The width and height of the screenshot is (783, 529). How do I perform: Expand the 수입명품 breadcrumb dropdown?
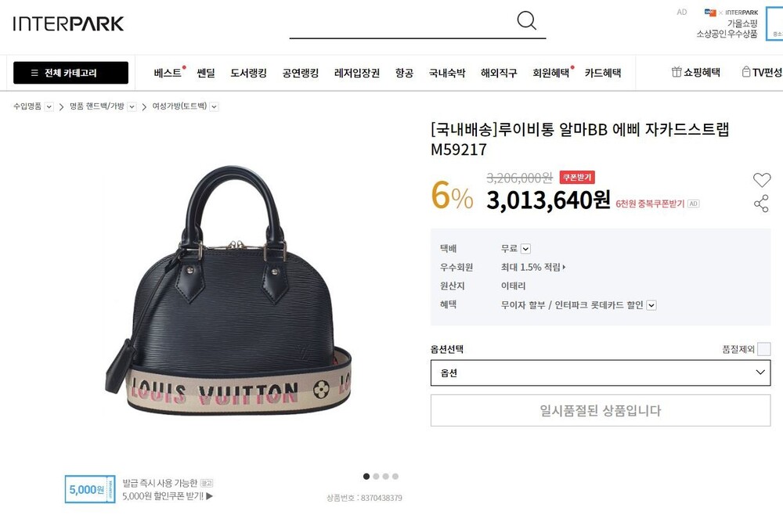click(49, 106)
